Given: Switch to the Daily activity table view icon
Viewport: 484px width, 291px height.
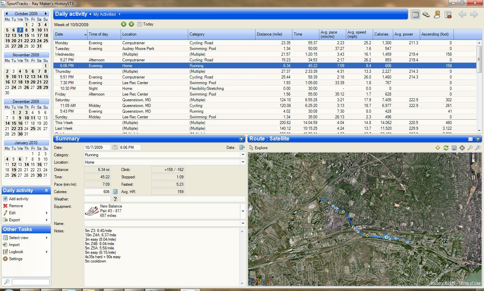Looking at the screenshot, I should tap(415, 14).
